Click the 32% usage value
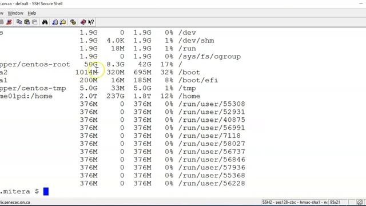The height and width of the screenshot is (206, 366). [166, 73]
